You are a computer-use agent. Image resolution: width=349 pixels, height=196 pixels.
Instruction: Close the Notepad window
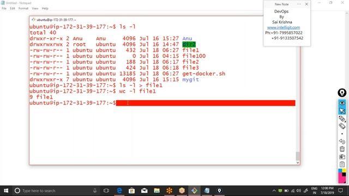(x=342, y=3)
